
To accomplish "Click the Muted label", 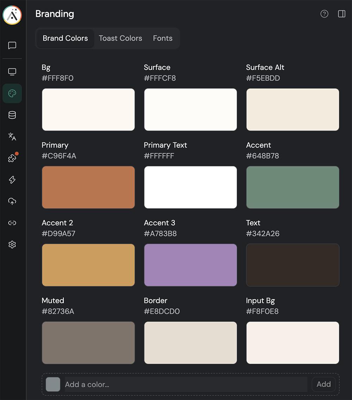I will click(53, 301).
